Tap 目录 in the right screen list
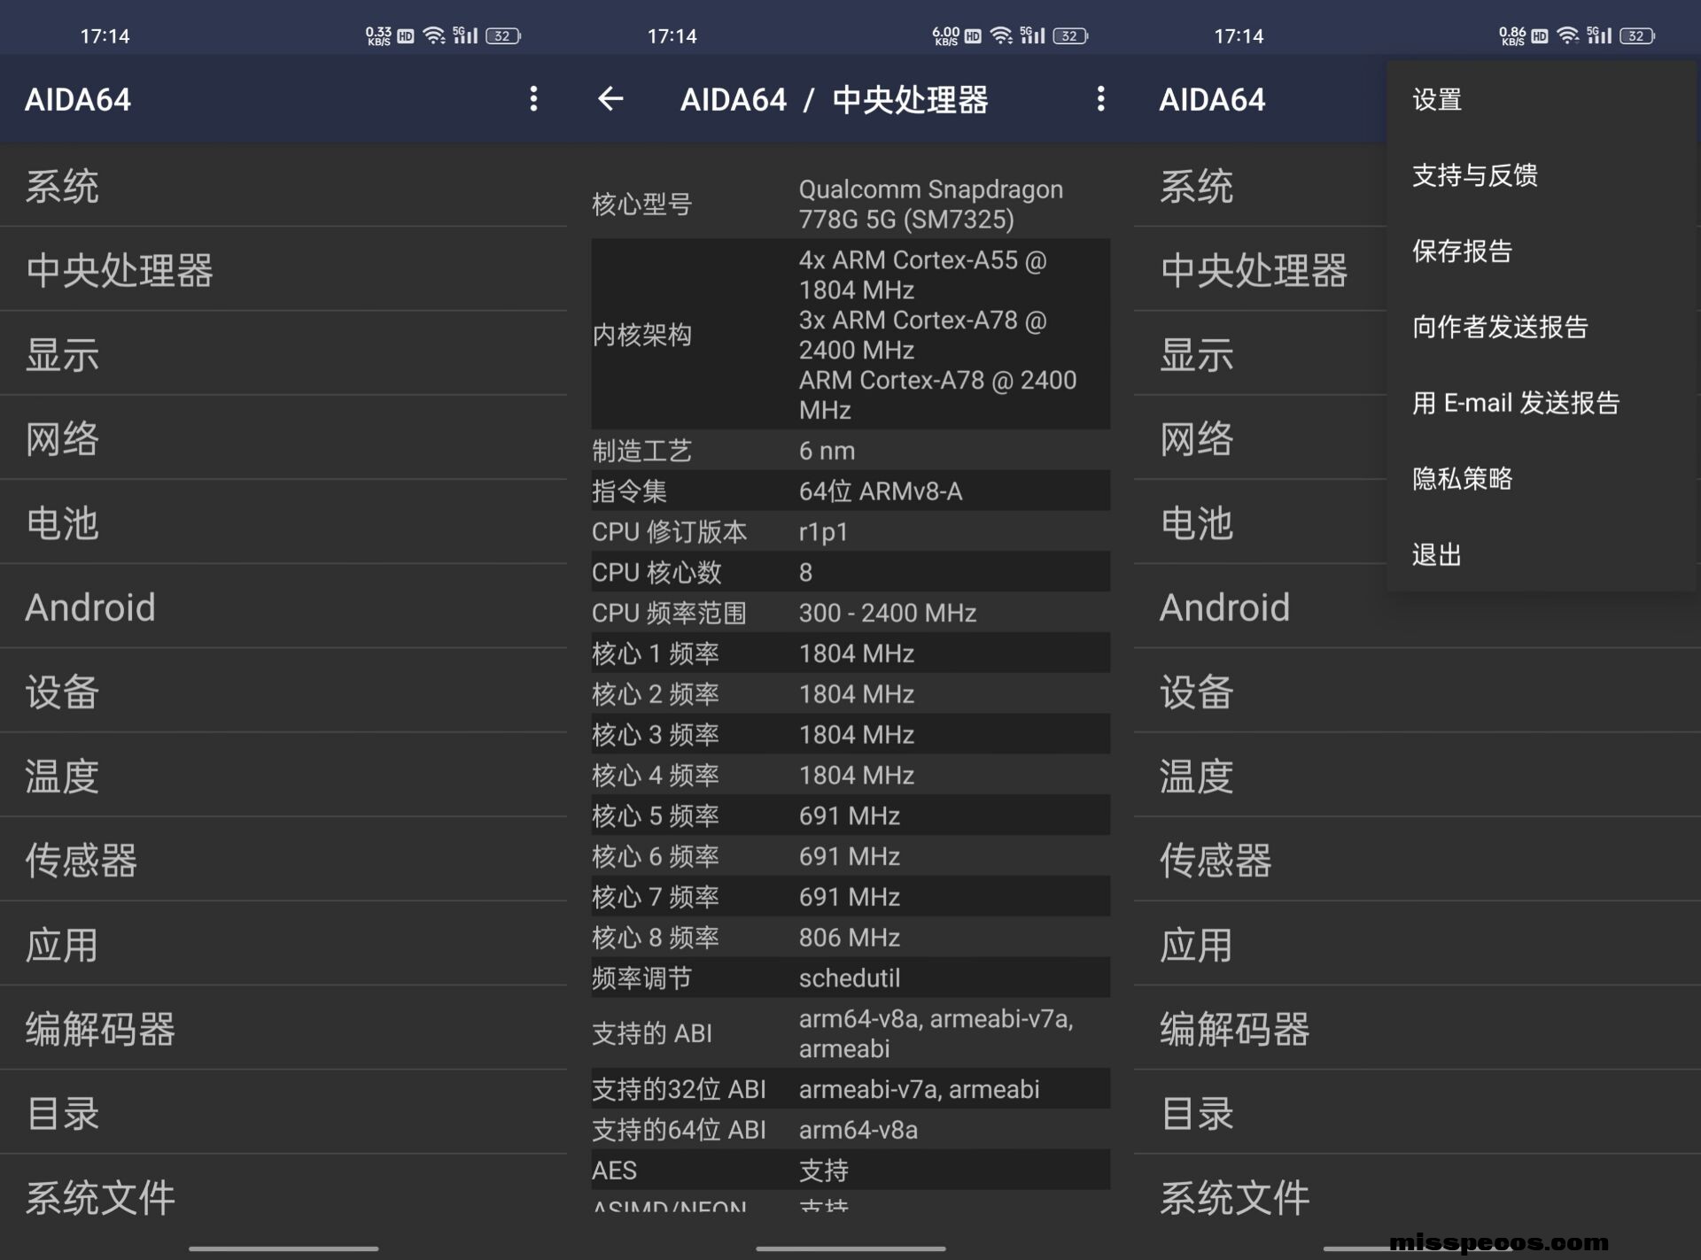The height and width of the screenshot is (1260, 1701). click(1417, 1113)
